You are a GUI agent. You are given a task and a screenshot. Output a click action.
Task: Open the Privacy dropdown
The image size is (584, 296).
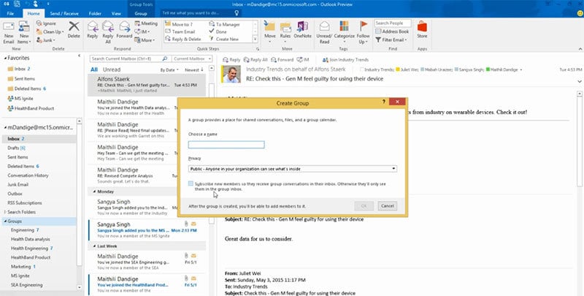pyautogui.click(x=293, y=169)
